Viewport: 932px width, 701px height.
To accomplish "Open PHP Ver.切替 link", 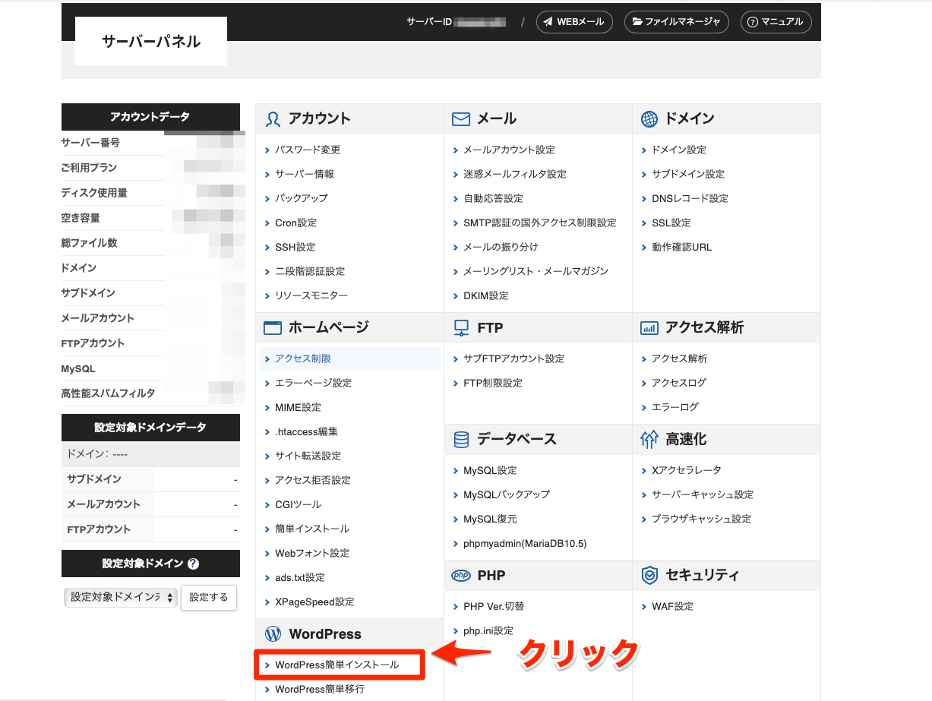I will click(494, 606).
